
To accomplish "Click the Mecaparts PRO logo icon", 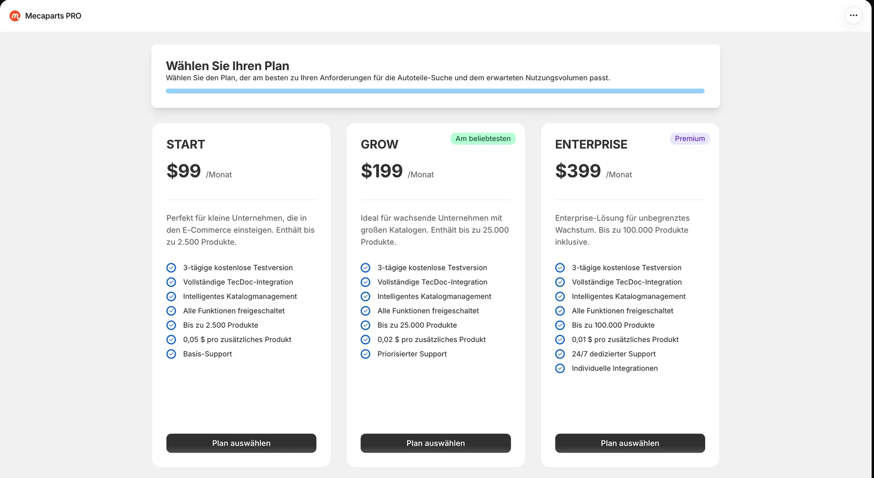I will [x=15, y=16].
